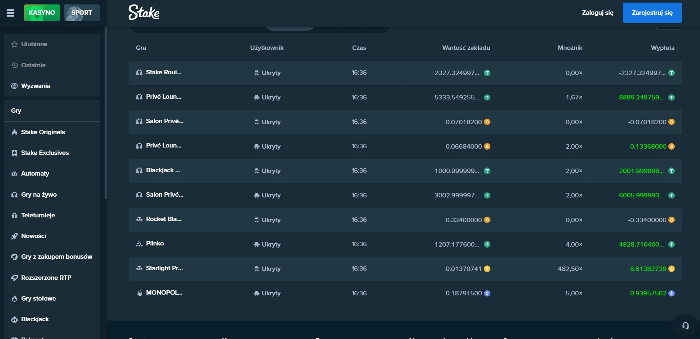Select Rozszerzone RTP category

[x=52, y=278]
